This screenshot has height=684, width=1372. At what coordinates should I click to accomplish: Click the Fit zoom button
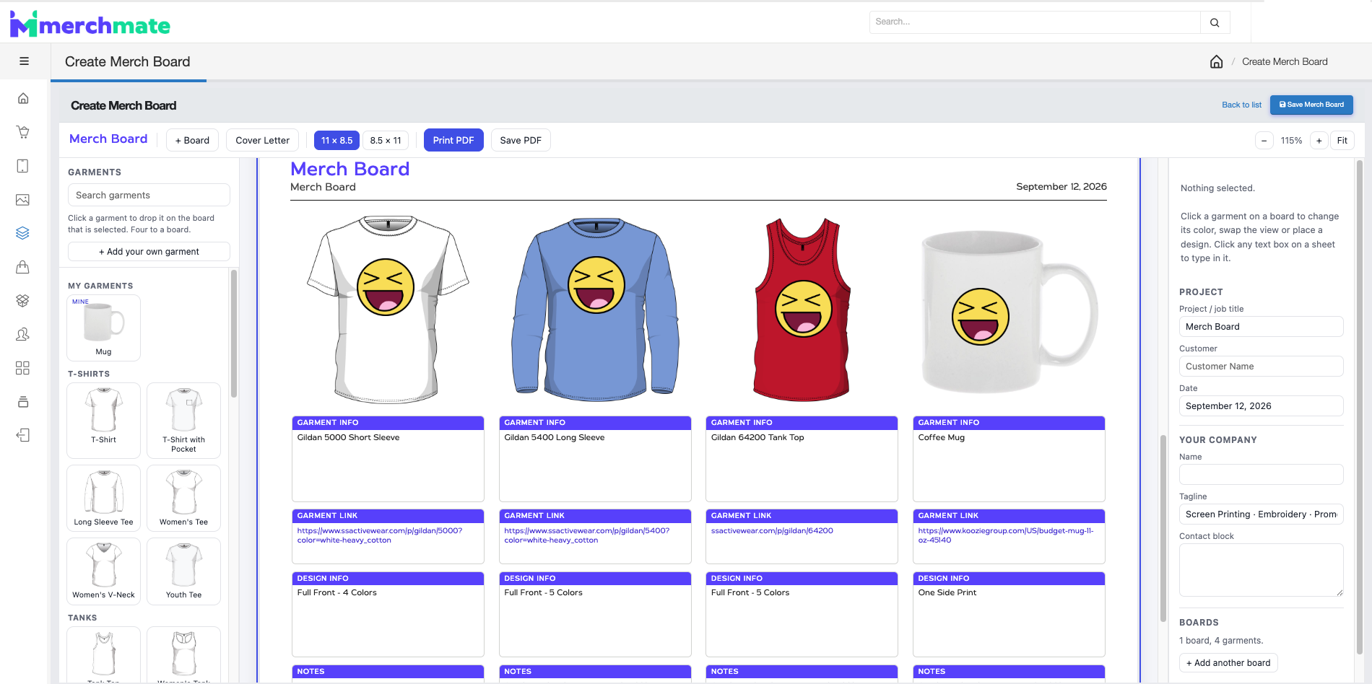1342,141
